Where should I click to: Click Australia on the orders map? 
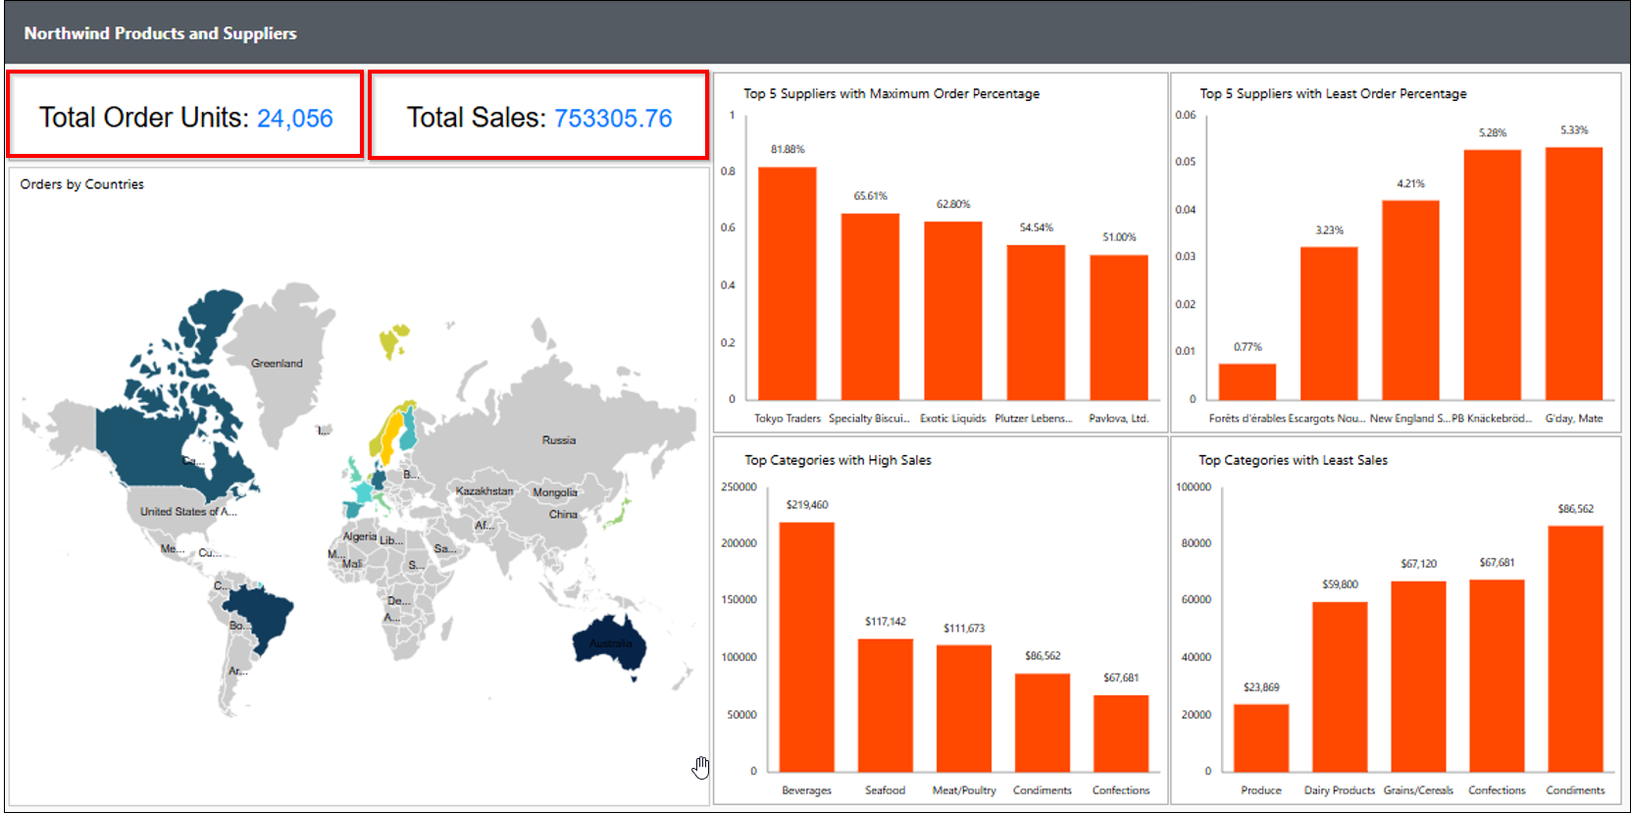[608, 644]
